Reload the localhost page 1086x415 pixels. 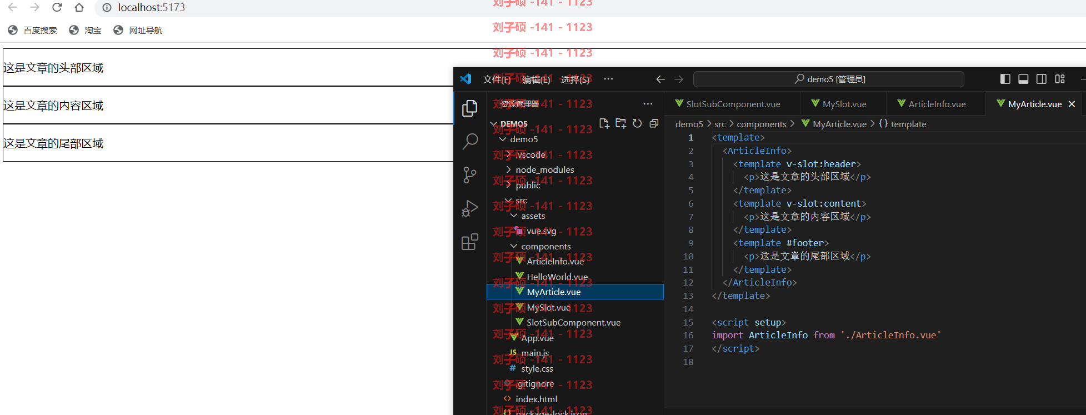pos(57,7)
